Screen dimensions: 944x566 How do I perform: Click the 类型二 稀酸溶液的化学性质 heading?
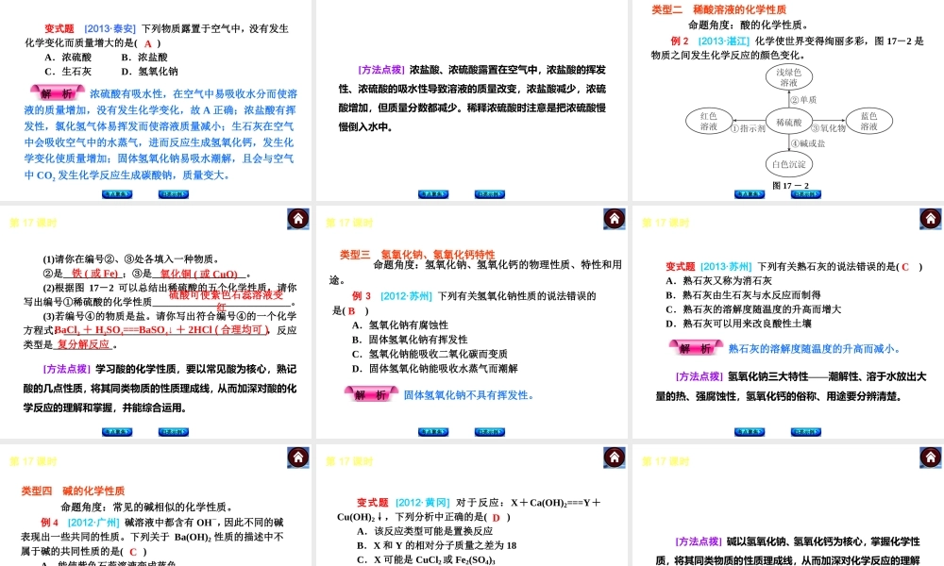[718, 9]
